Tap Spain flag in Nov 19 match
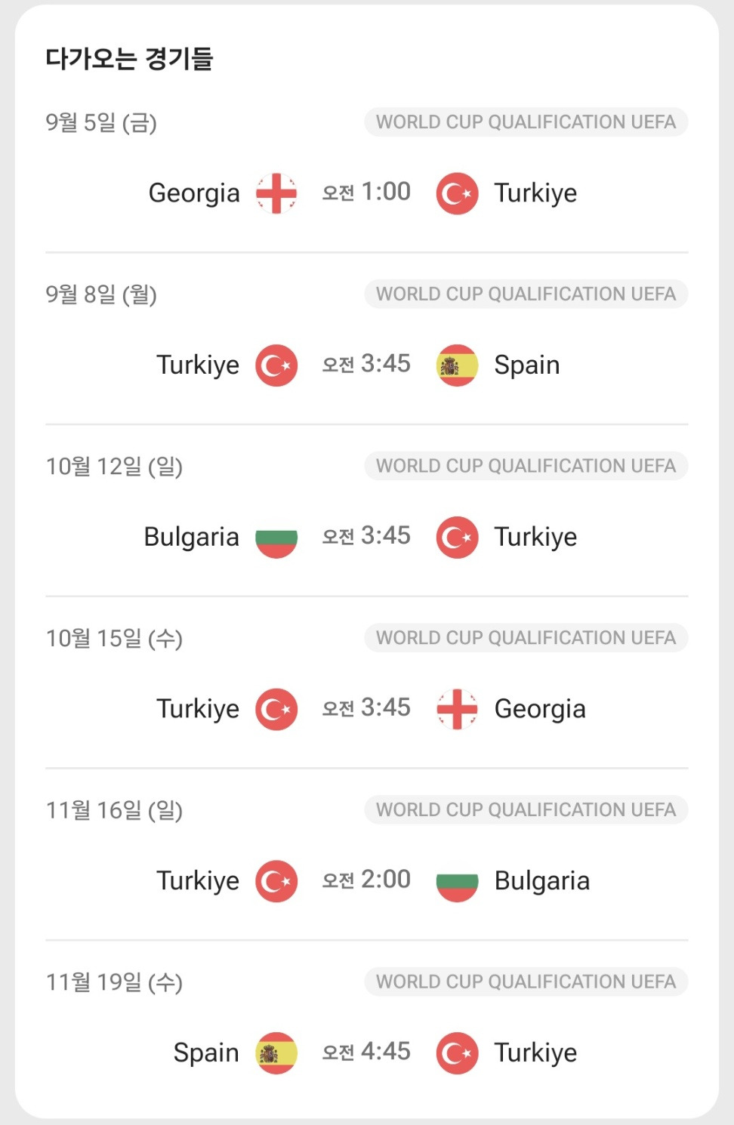 (276, 1053)
